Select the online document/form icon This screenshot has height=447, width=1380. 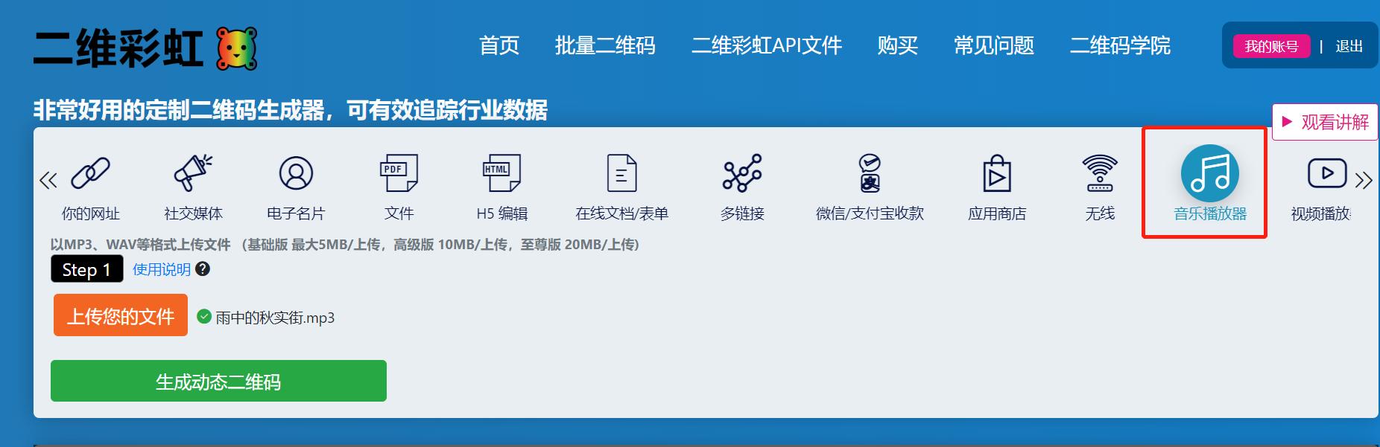pyautogui.click(x=621, y=175)
